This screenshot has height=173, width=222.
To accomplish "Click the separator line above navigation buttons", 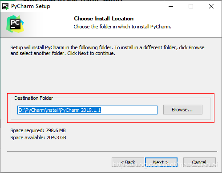I will pyautogui.click(x=112, y=151).
